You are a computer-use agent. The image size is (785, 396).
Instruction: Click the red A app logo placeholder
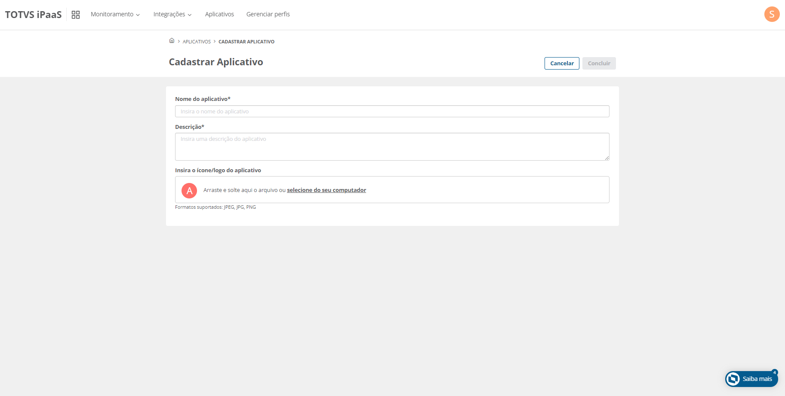point(189,190)
